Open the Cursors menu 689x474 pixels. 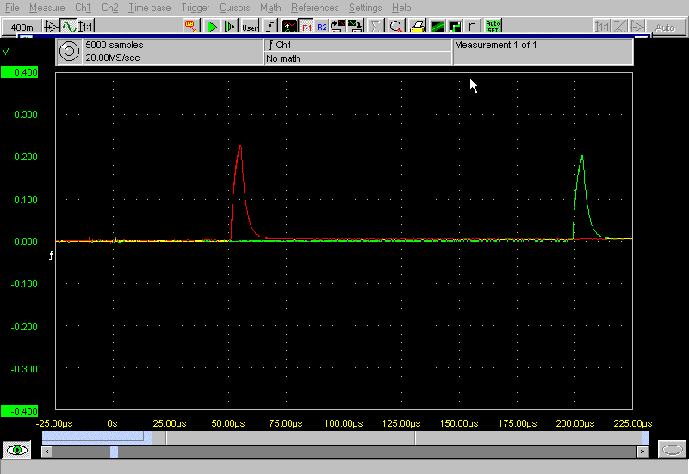(234, 8)
